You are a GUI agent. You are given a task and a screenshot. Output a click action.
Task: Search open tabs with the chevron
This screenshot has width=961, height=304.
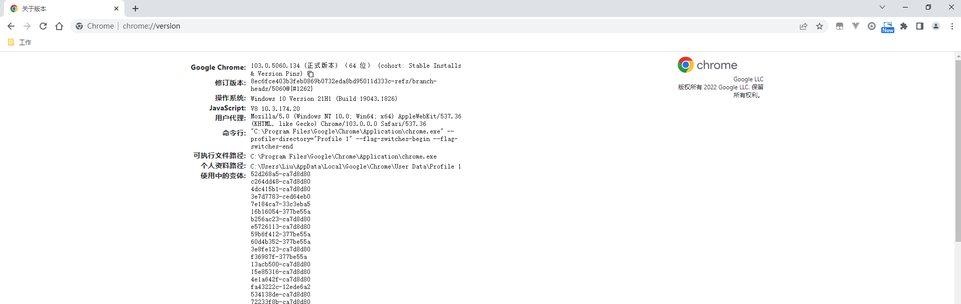pos(882,7)
